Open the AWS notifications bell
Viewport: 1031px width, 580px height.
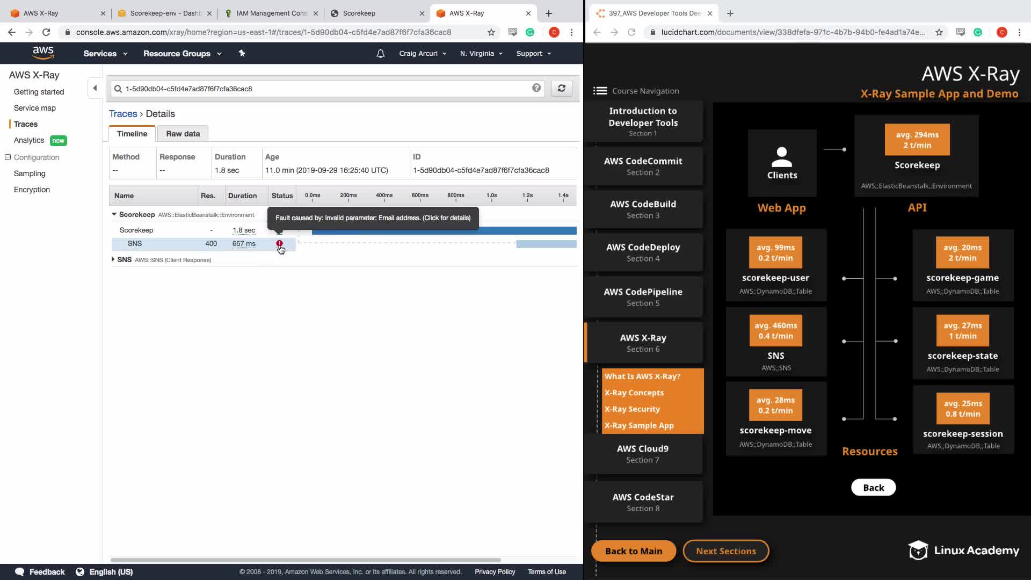click(x=380, y=54)
